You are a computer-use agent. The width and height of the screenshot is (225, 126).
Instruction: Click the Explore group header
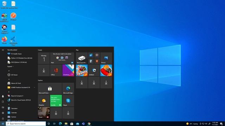pos(40,80)
